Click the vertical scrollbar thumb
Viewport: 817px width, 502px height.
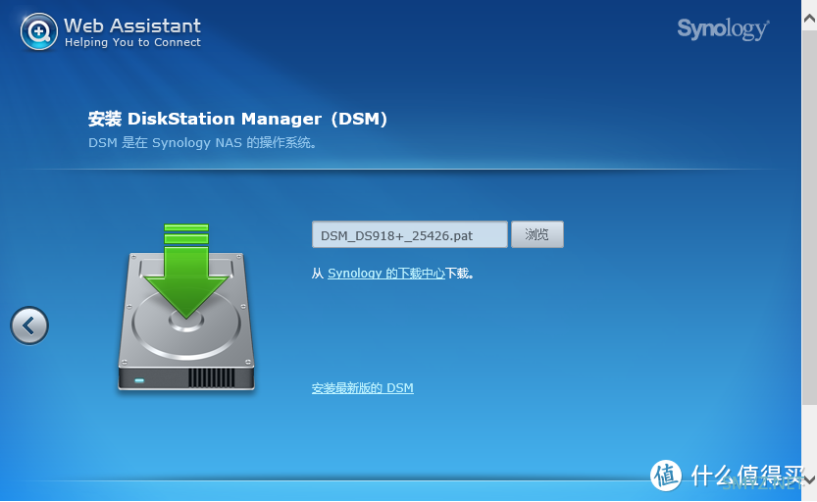coord(809,216)
